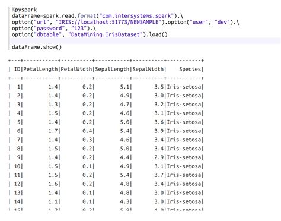Click PetalWidth 0.4 in row ID 6
The height and width of the screenshot is (221, 281).
(87, 131)
